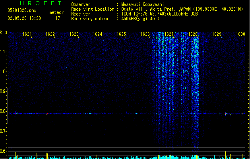Click the Receiving antenna label
The image size is (250, 159).
(x=91, y=19)
